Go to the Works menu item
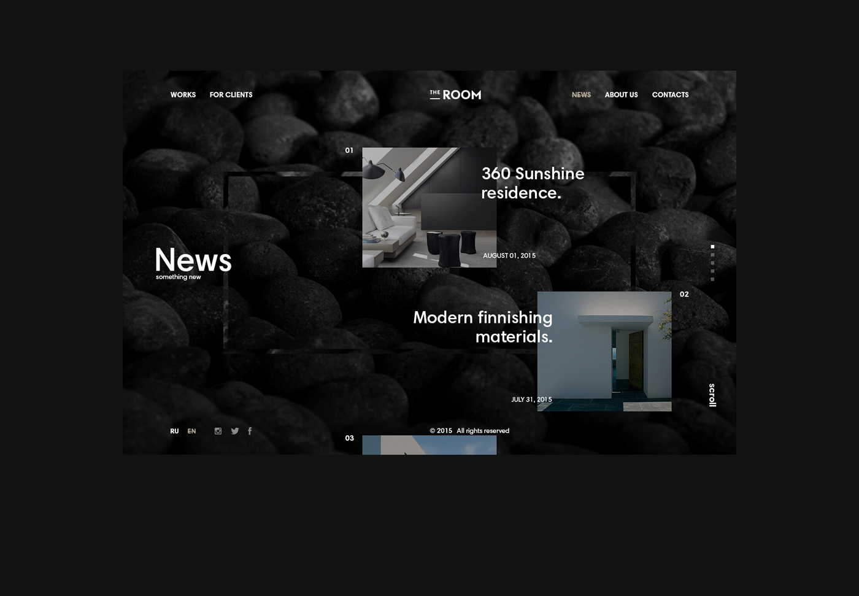Image resolution: width=859 pixels, height=596 pixels. coord(183,95)
